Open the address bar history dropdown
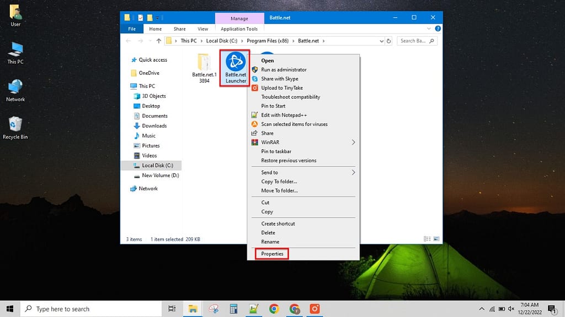This screenshot has height=317, width=565. (x=382, y=41)
